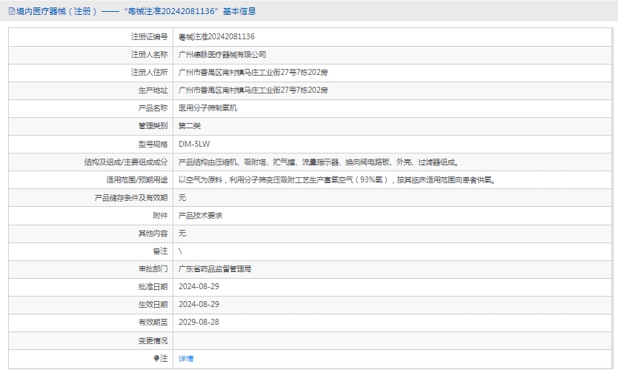Click the approval date value in 批准日期 row
618x370 pixels.
[199, 286]
